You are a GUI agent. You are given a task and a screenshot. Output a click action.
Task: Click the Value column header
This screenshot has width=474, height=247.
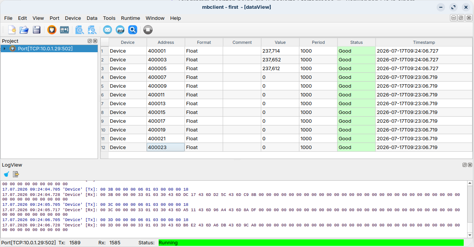(x=280, y=42)
